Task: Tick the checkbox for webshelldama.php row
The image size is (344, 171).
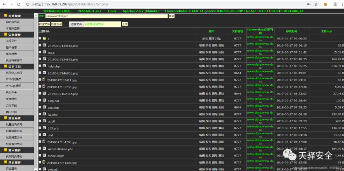Action: click(x=40, y=148)
